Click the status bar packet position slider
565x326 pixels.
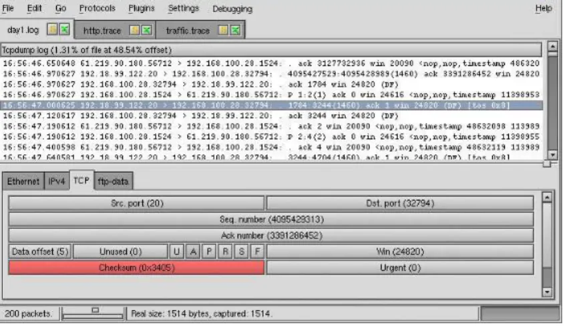click(95, 310)
